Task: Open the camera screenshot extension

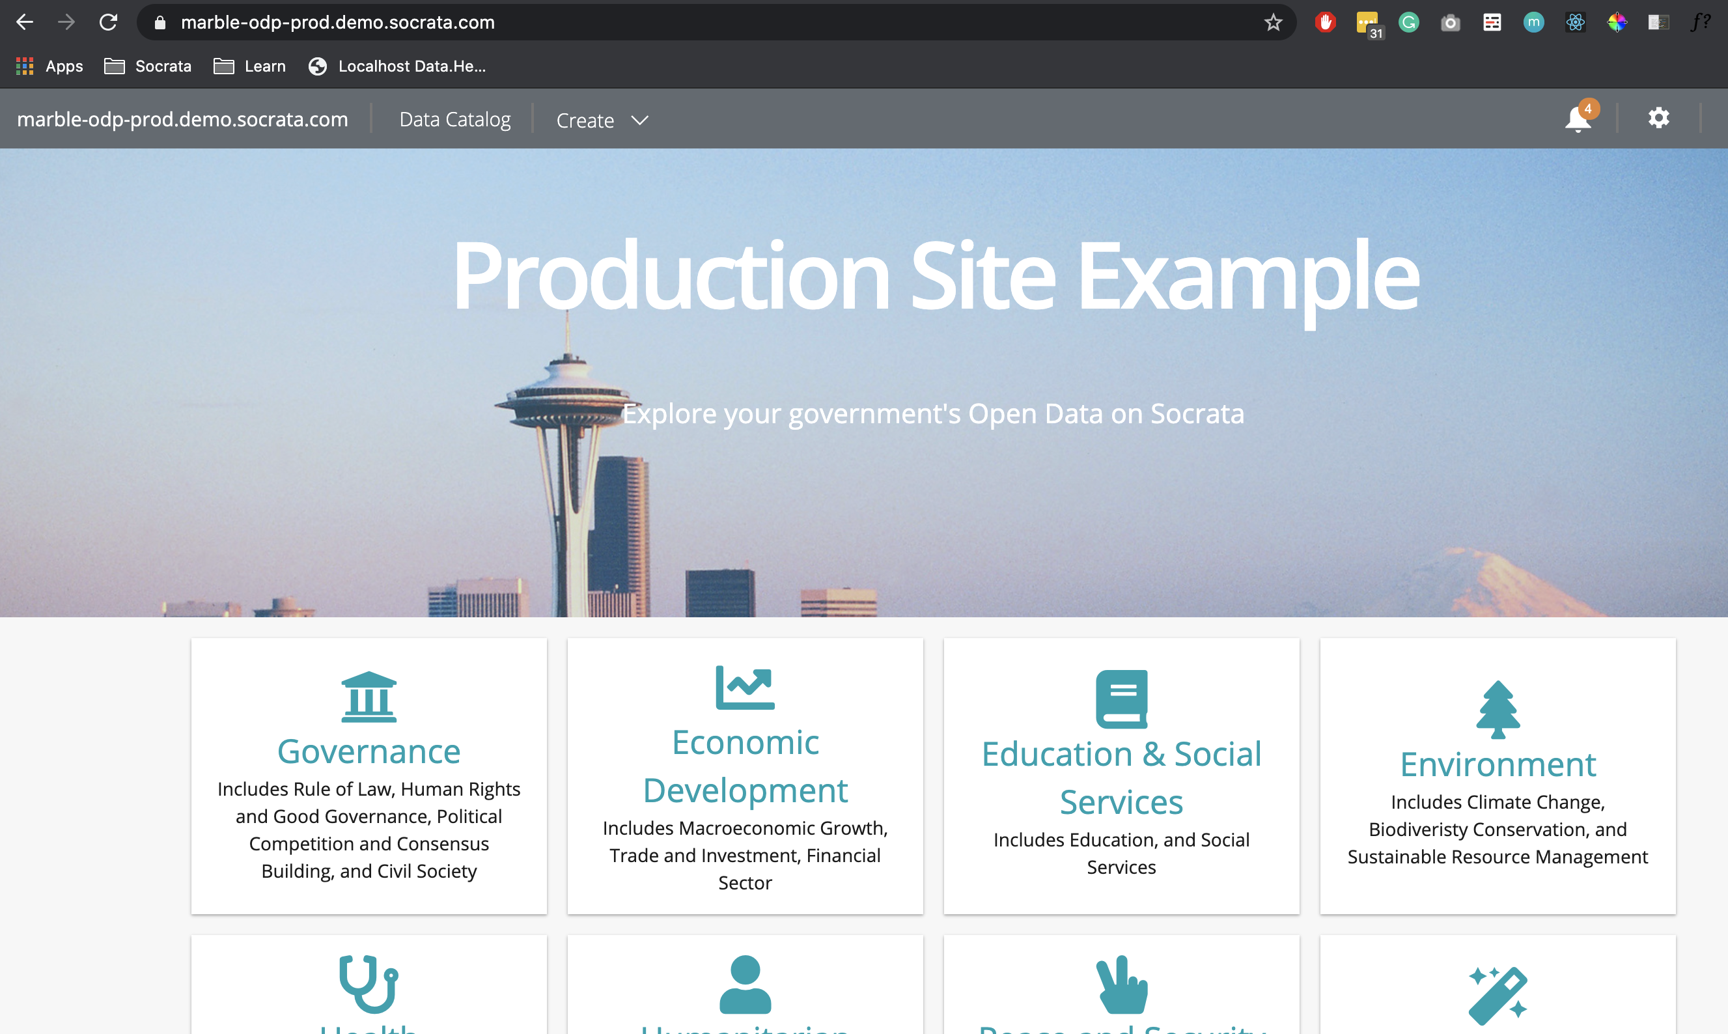Action: (x=1450, y=23)
